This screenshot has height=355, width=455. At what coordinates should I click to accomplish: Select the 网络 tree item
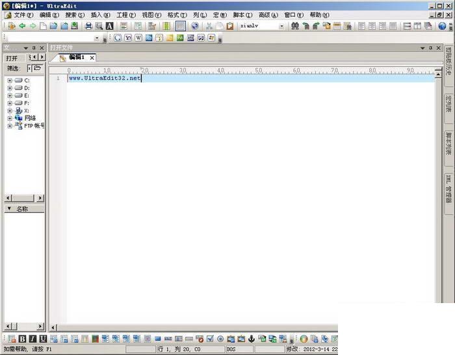pyautogui.click(x=30, y=118)
